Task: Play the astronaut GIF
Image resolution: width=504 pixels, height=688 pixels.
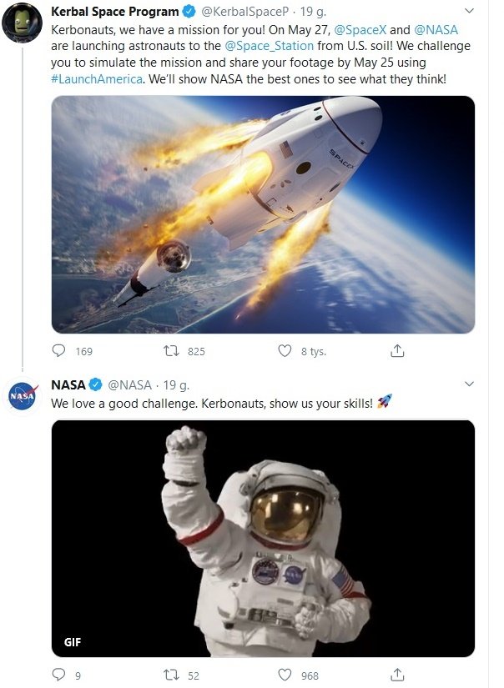Action: [x=263, y=538]
